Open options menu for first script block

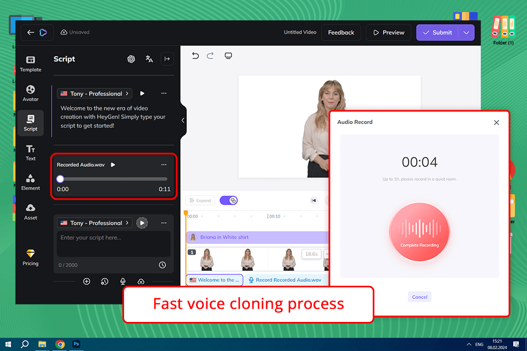click(164, 93)
